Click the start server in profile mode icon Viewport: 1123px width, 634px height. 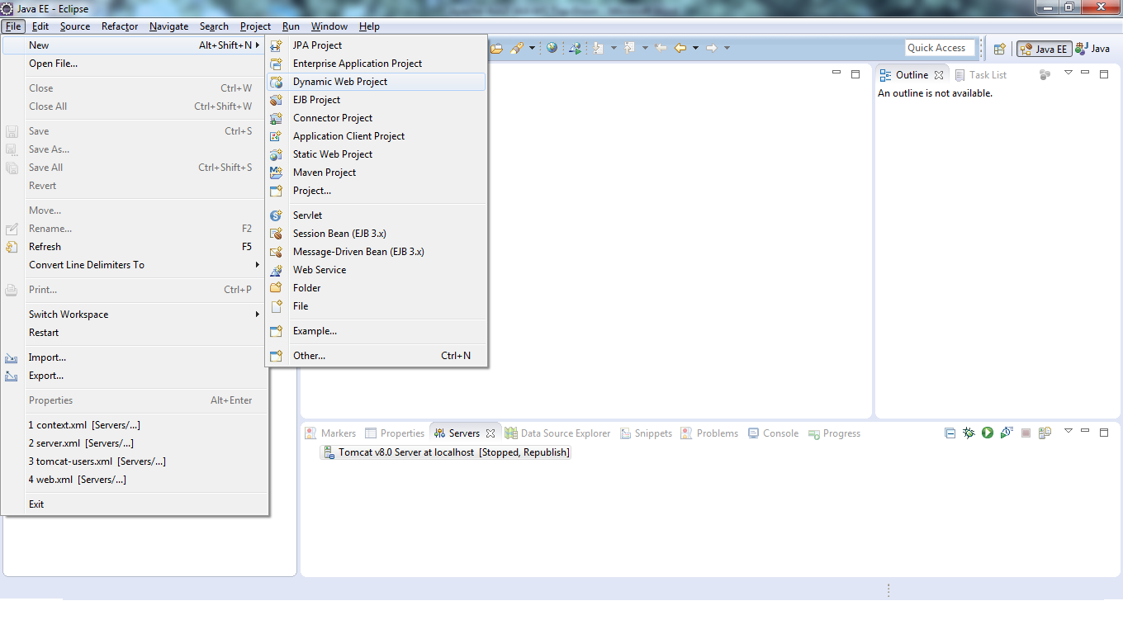[x=1006, y=433]
